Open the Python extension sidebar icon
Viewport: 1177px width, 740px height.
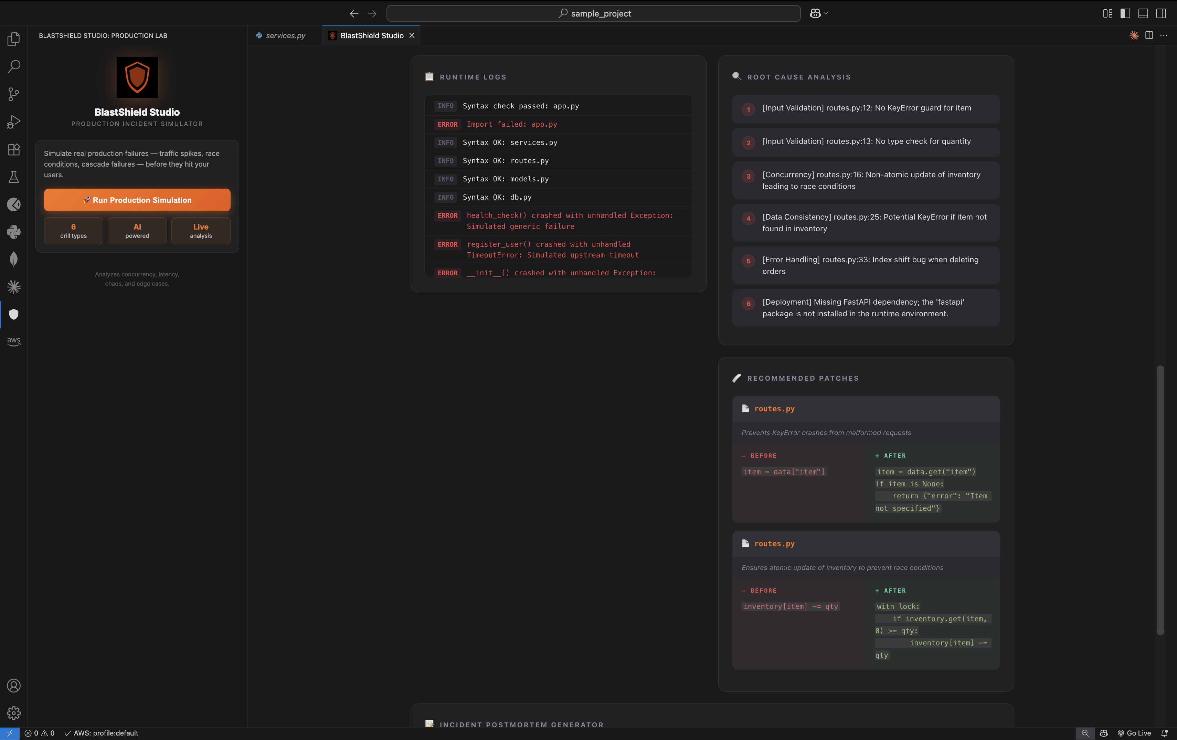tap(14, 232)
